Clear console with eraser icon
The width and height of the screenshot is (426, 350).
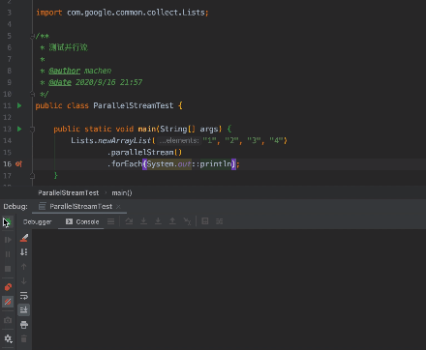(x=24, y=238)
